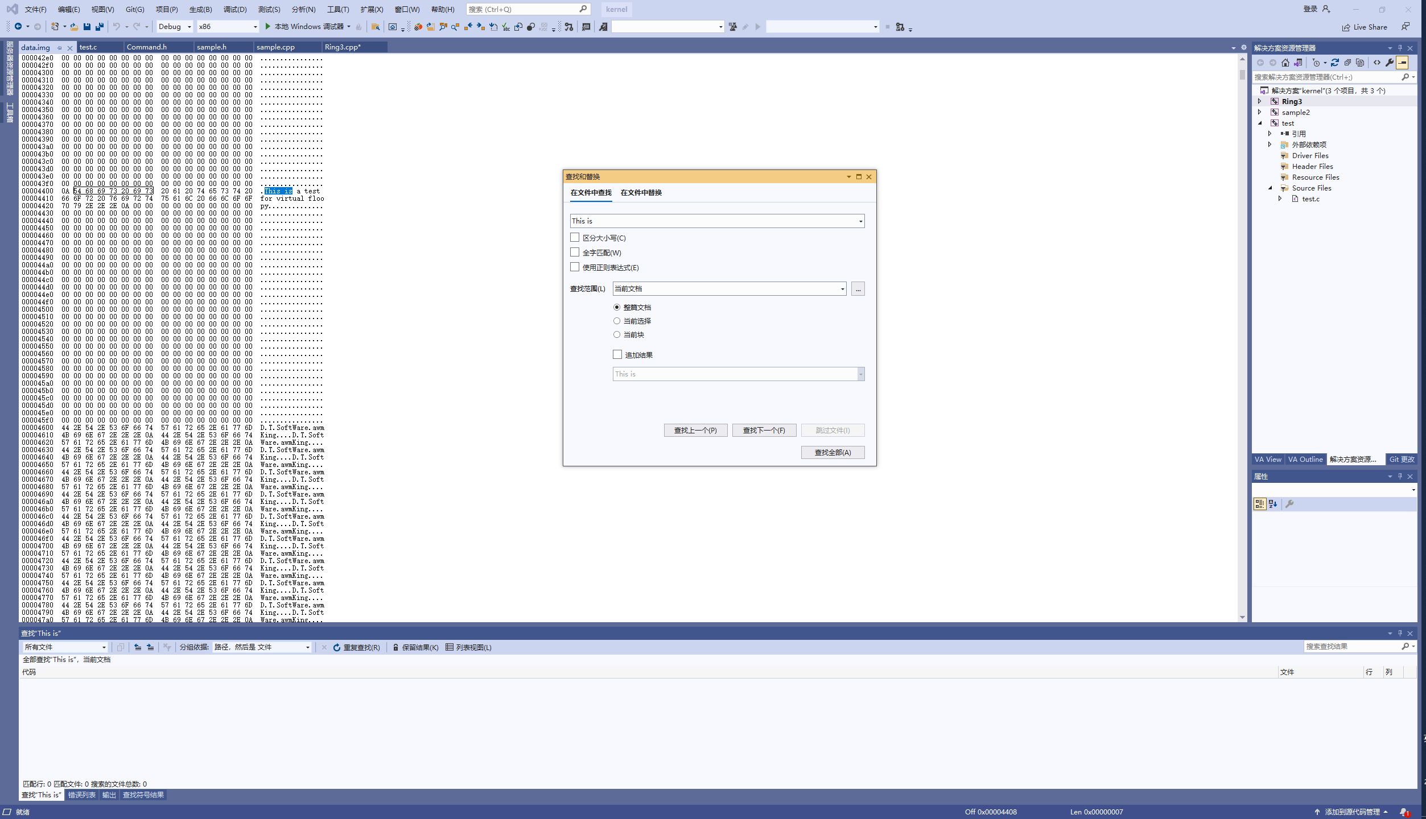Open the 调试(D) menu
This screenshot has height=819, width=1426.
(235, 9)
